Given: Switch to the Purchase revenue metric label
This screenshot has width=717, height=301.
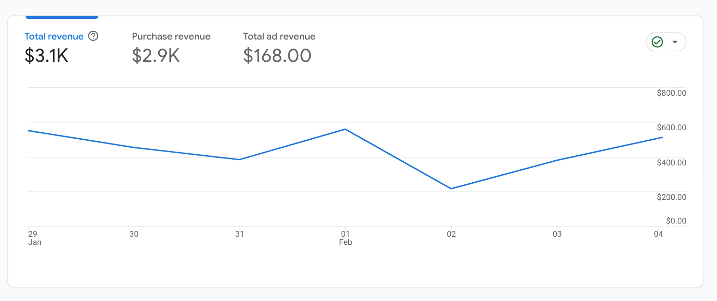Looking at the screenshot, I should 171,36.
